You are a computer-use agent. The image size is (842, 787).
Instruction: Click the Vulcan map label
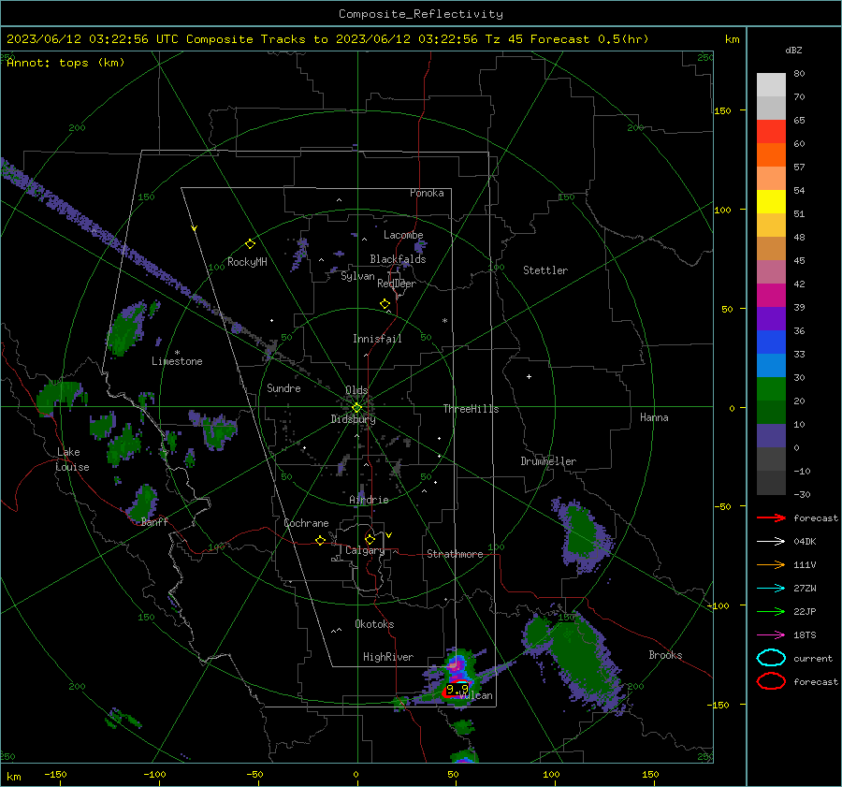pyautogui.click(x=476, y=695)
